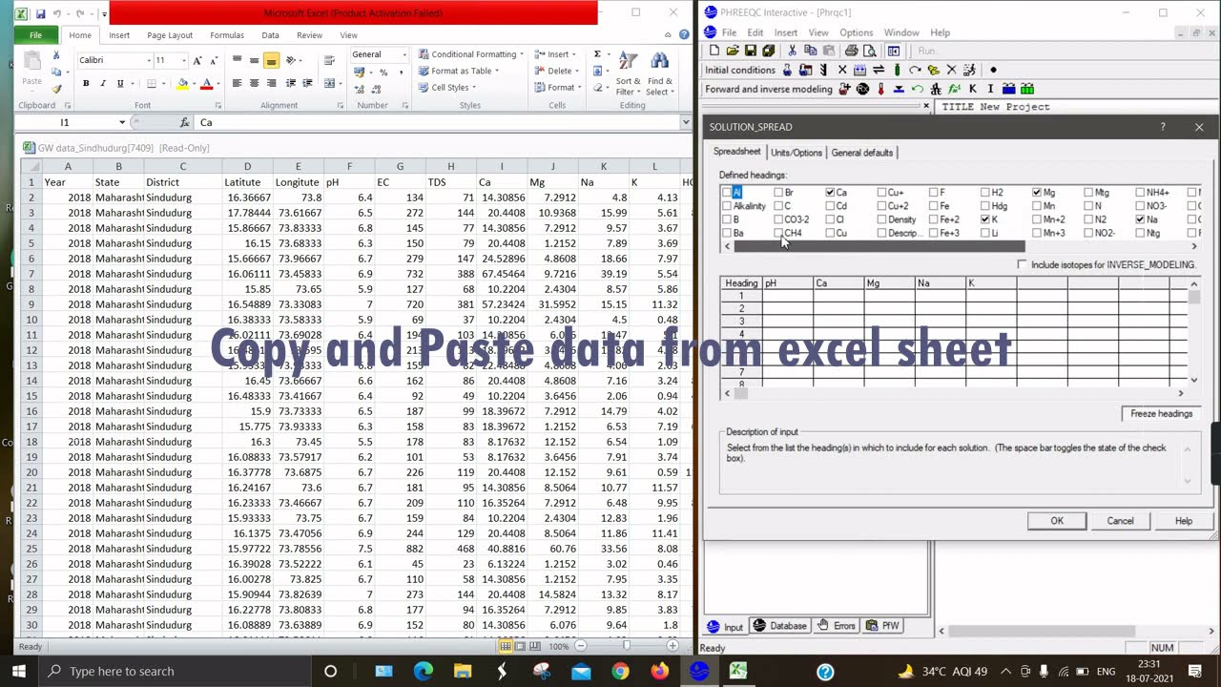The height and width of the screenshot is (687, 1221).
Task: Expand Cell Styles dropdown
Action: tap(473, 88)
